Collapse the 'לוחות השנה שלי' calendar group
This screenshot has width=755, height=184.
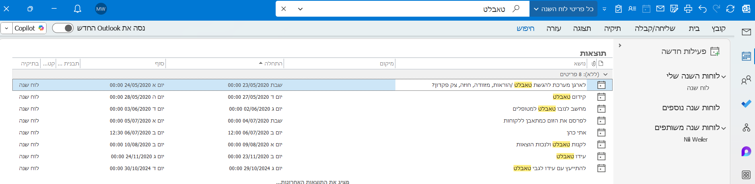pos(724,77)
